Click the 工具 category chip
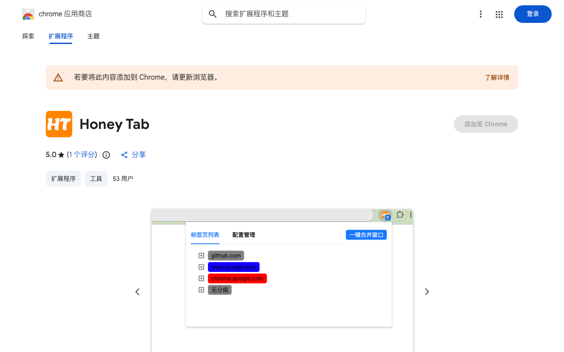Image resolution: width=564 pixels, height=352 pixels. tap(96, 179)
